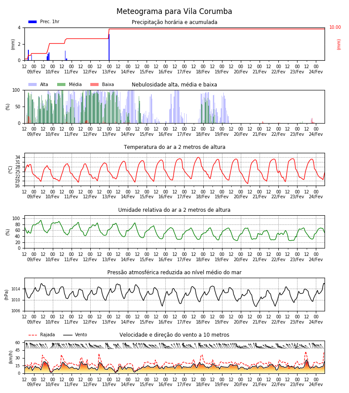
Task: Click the 1014 tick on pressure axis
Action: click(x=16, y=289)
